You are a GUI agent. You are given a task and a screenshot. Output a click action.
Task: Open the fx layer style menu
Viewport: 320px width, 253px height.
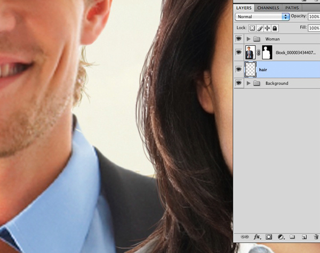click(x=257, y=236)
